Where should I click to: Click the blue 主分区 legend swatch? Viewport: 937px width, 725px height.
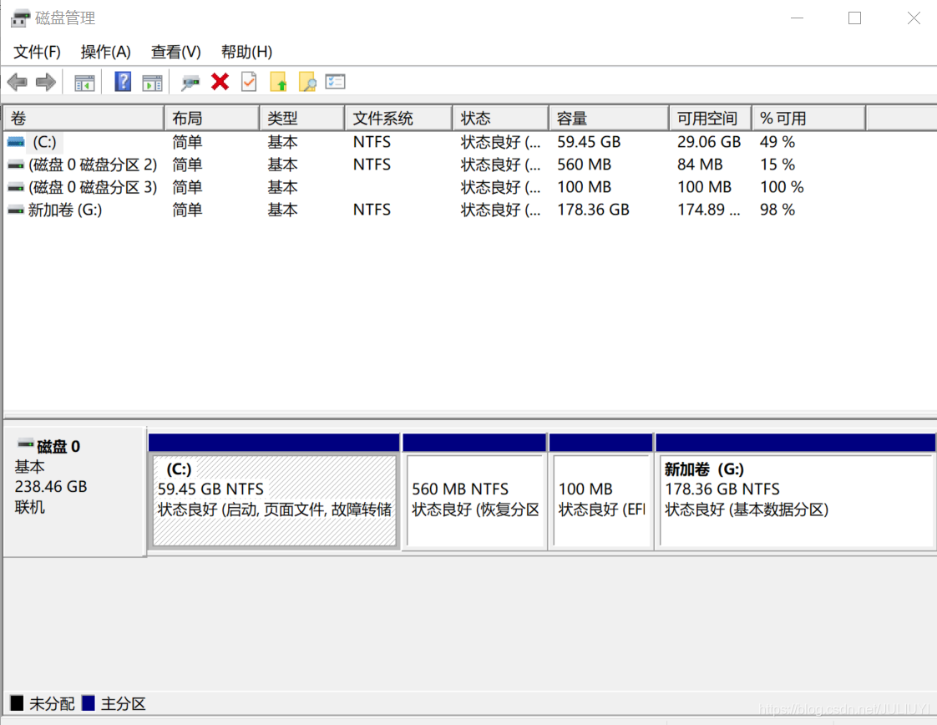click(89, 703)
